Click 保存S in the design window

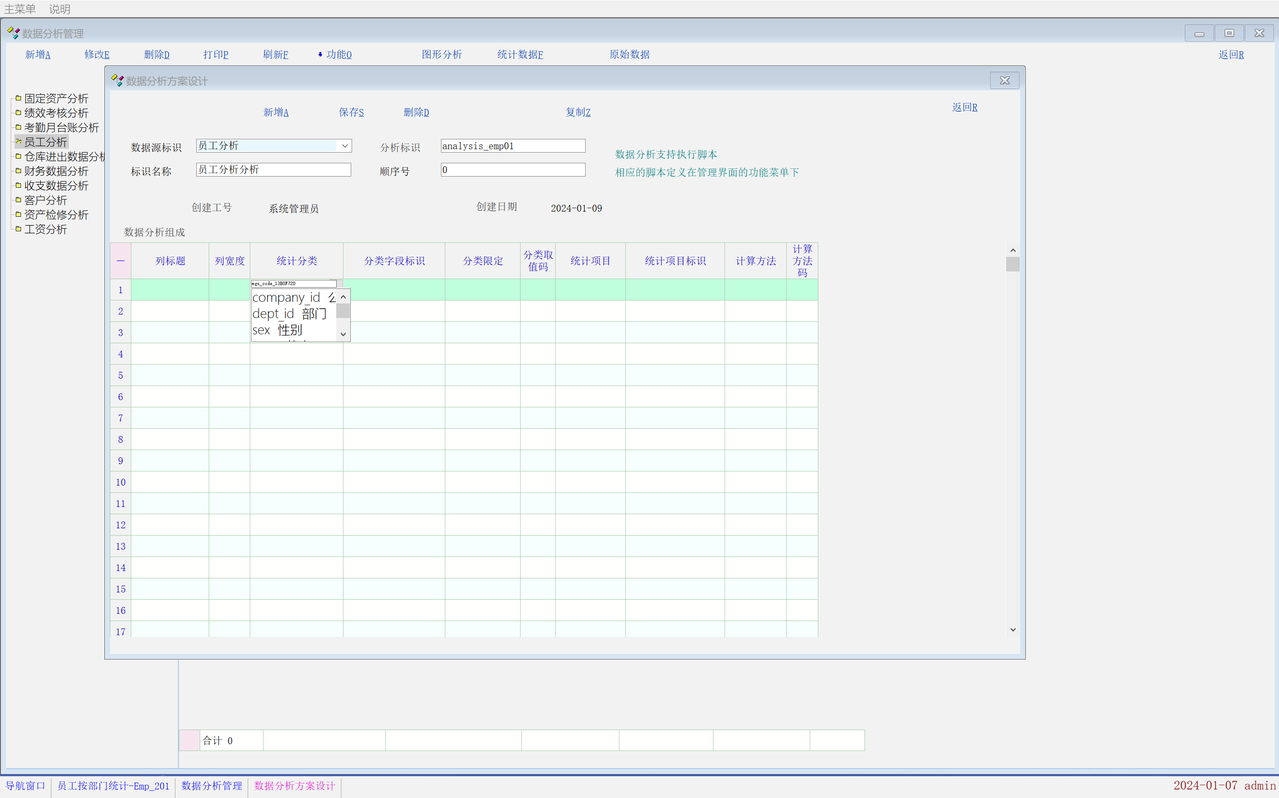(x=351, y=112)
